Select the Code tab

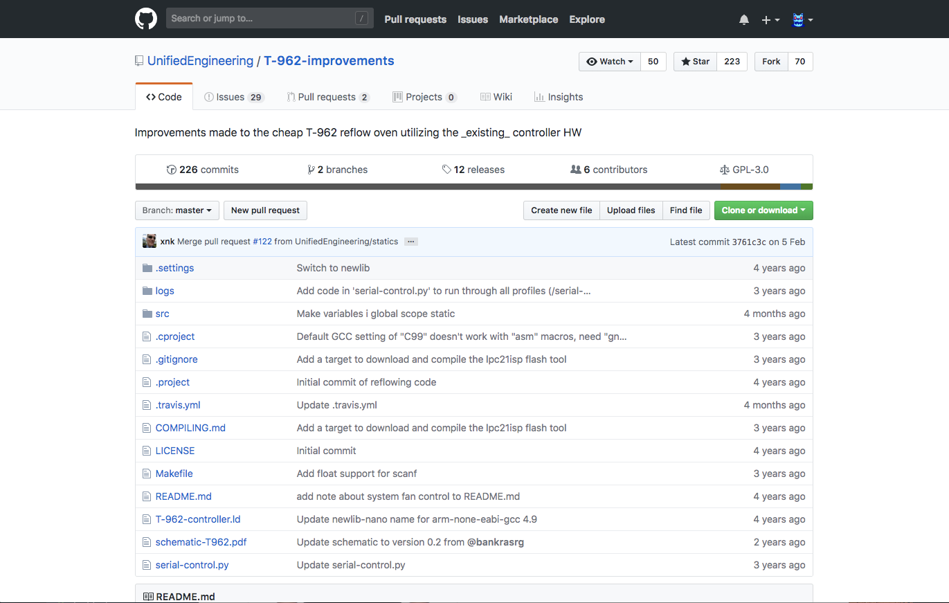coord(164,97)
